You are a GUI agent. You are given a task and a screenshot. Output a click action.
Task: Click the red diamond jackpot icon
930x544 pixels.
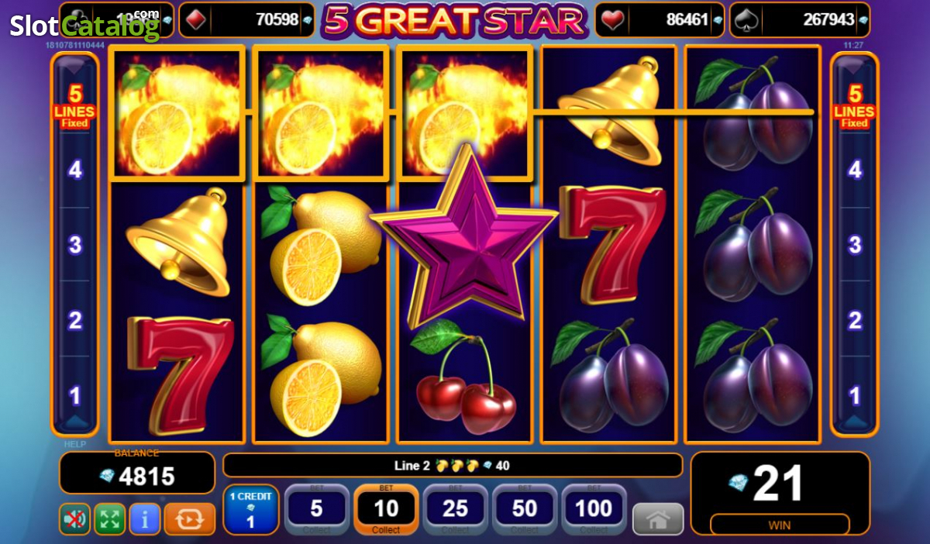[x=196, y=19]
